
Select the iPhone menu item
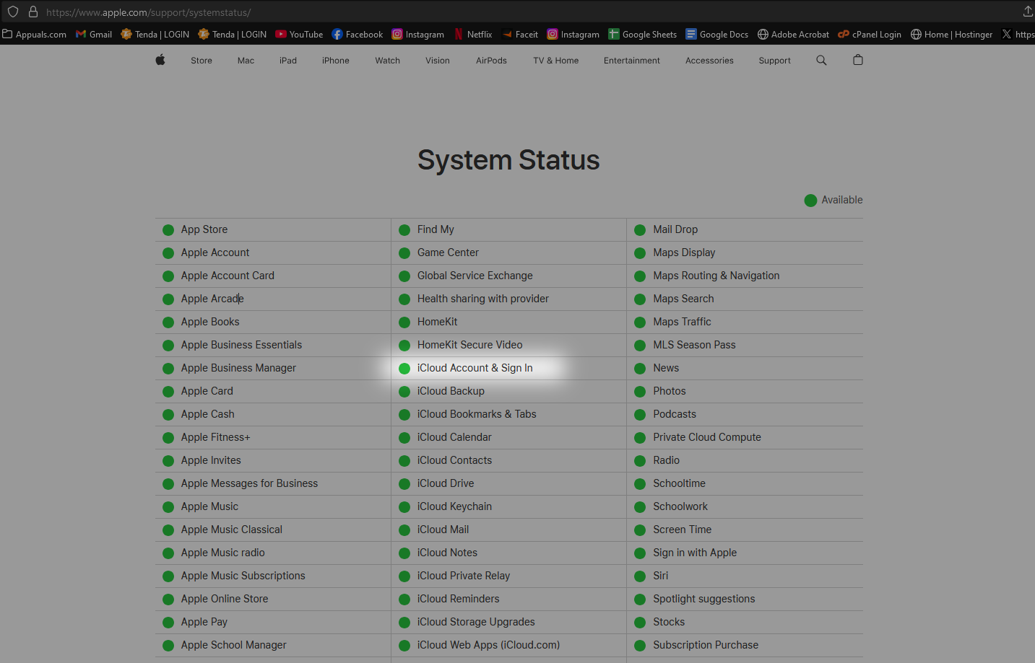point(335,61)
